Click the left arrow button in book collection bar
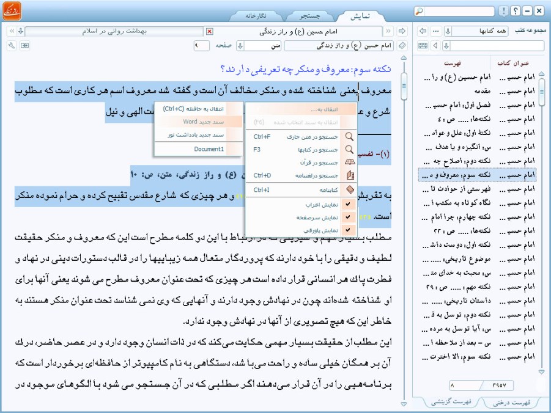Image resolution: width=551 pixels, height=413 pixels. click(423, 31)
